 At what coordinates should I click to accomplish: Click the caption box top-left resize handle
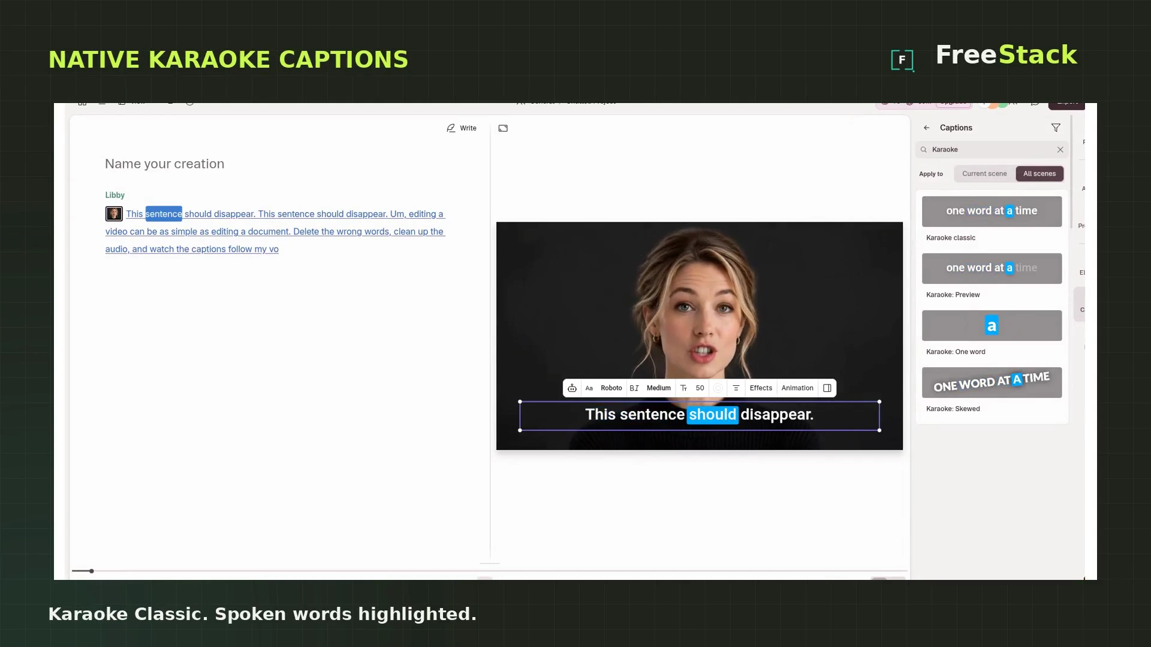pos(520,401)
